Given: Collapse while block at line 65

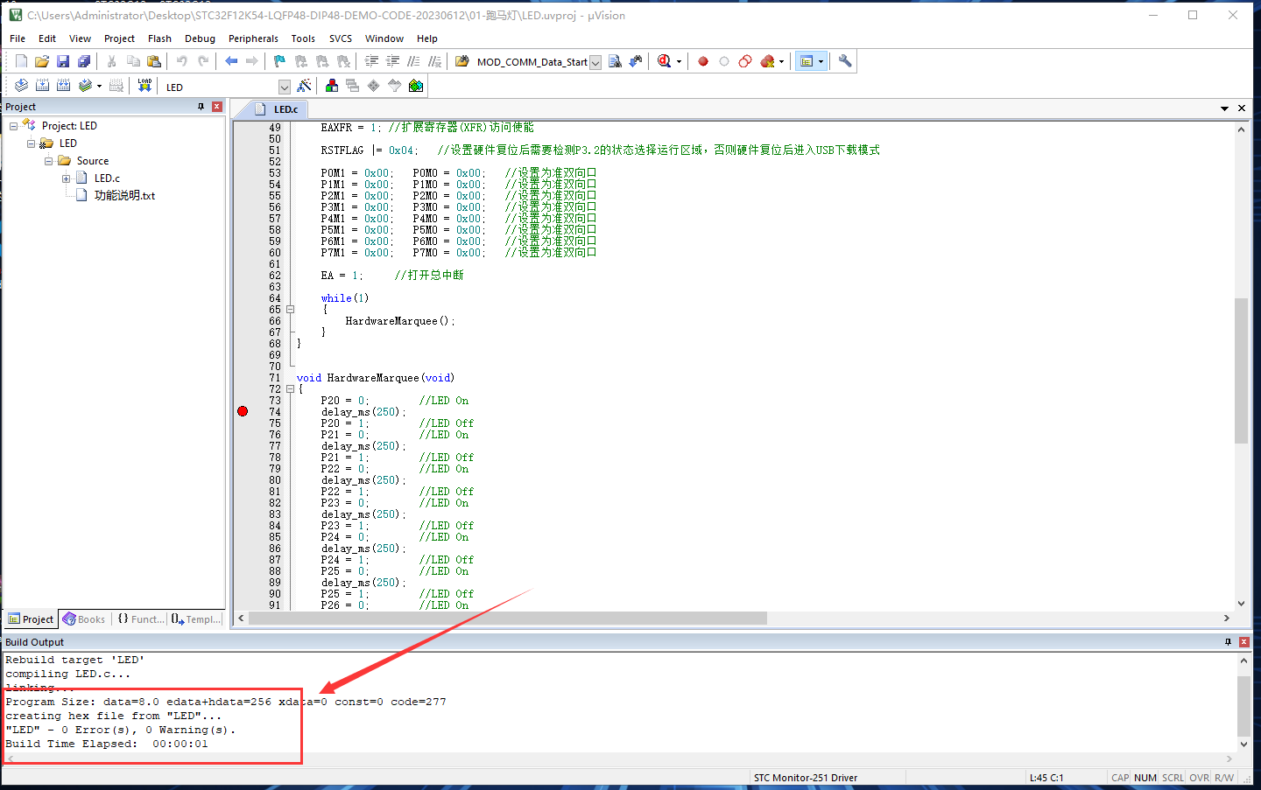Looking at the screenshot, I should click(290, 309).
